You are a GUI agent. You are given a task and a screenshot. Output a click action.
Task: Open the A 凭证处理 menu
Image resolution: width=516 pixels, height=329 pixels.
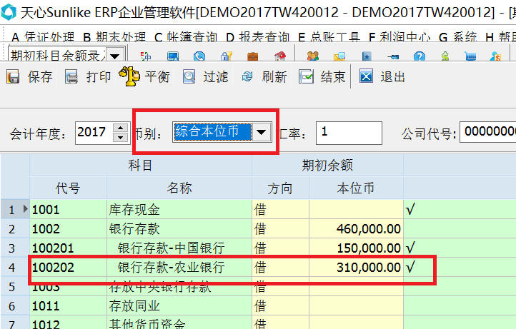click(43, 37)
